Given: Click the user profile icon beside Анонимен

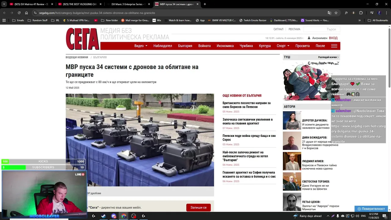Looking at the screenshot, I should tap(309, 38).
